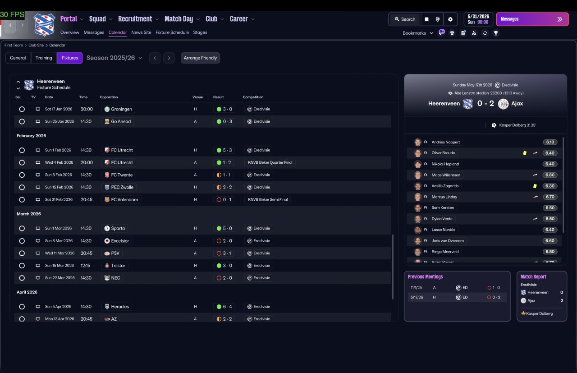
Task: Click the Eredivisie logo in match header
Action: click(497, 85)
